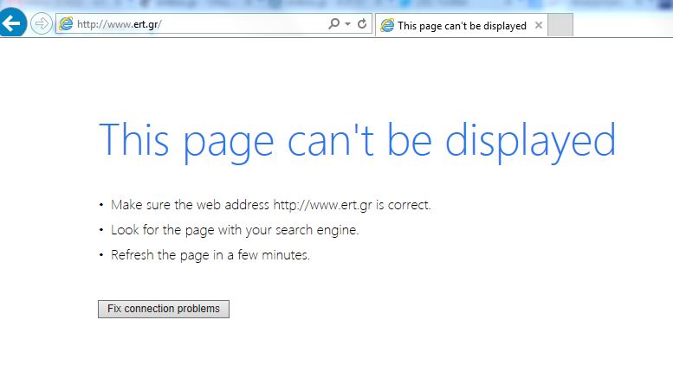Click the blue Back arrow button

point(12,23)
